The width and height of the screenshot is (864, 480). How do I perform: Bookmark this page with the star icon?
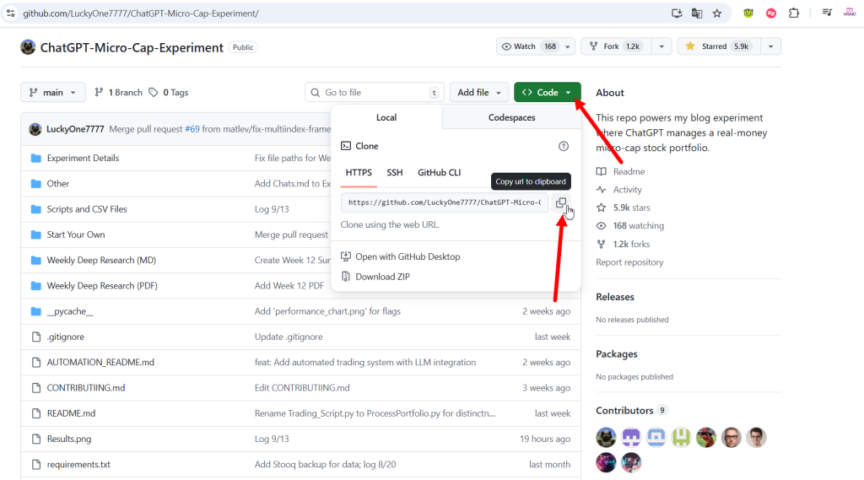[717, 13]
